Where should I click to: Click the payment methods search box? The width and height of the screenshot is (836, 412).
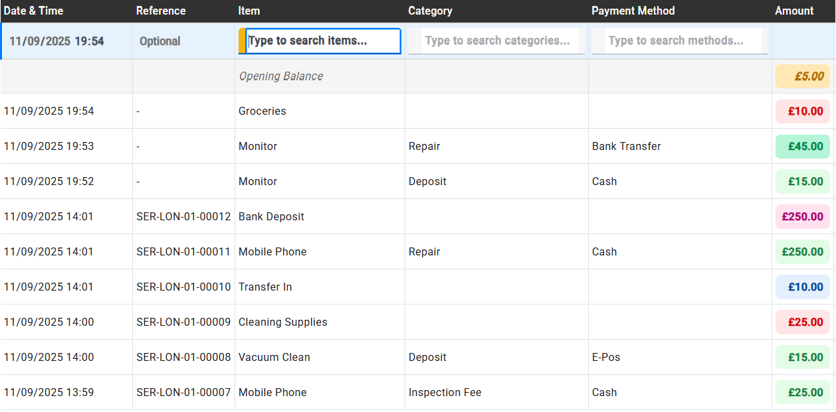pos(679,40)
